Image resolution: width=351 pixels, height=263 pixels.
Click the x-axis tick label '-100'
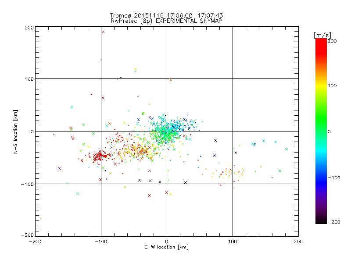click(x=101, y=242)
